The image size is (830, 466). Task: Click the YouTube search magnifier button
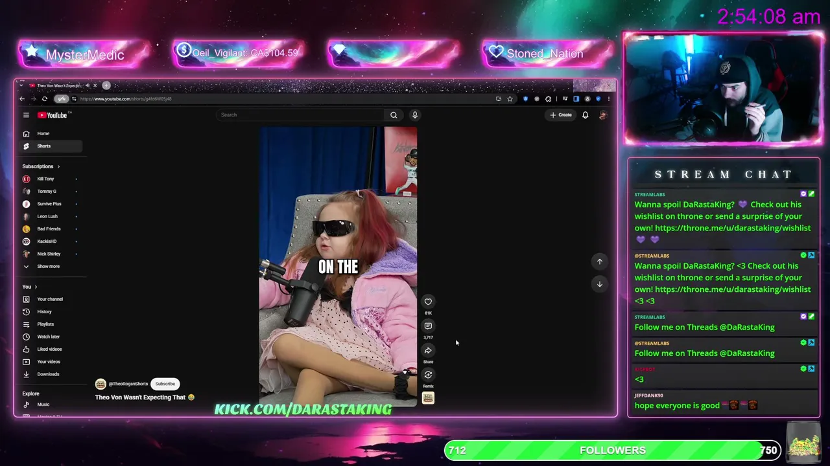click(x=394, y=115)
